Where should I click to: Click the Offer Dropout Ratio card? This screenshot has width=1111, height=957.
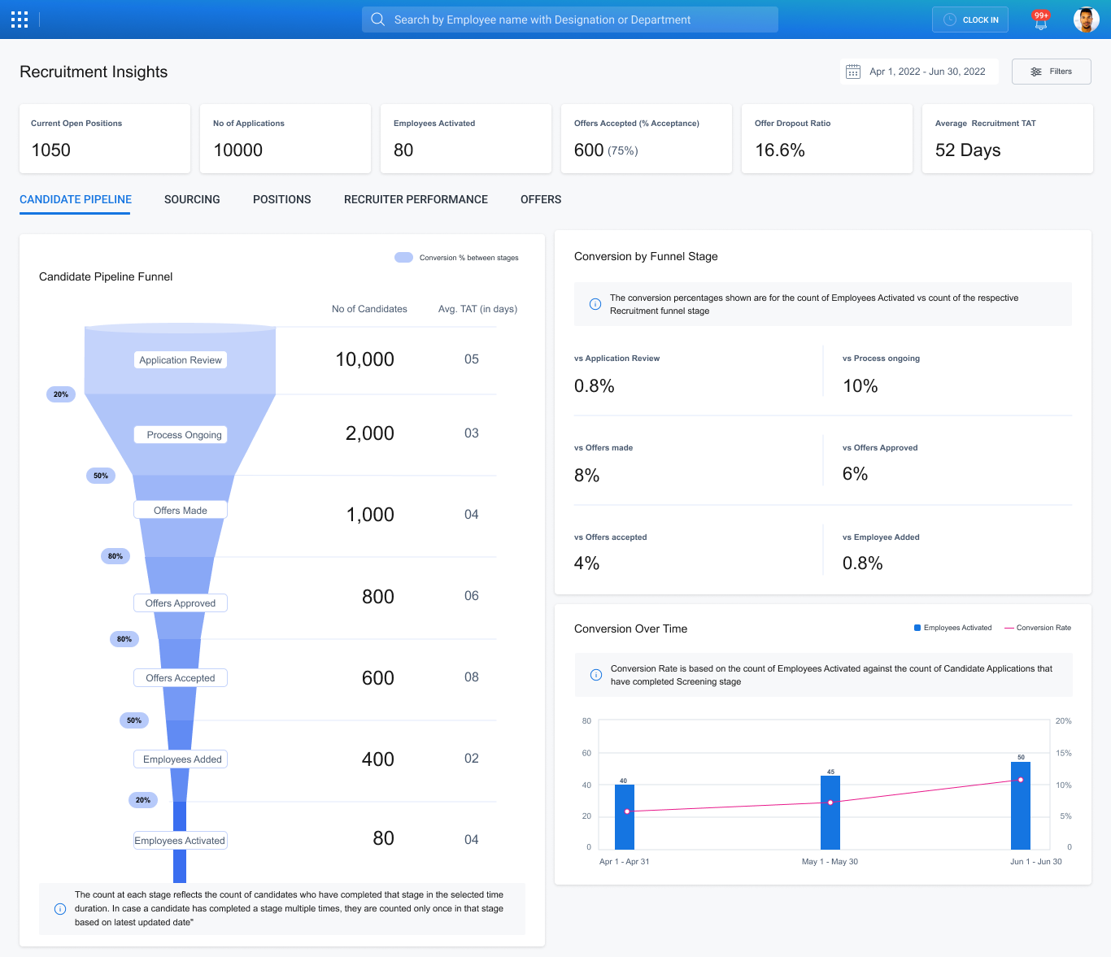click(827, 138)
